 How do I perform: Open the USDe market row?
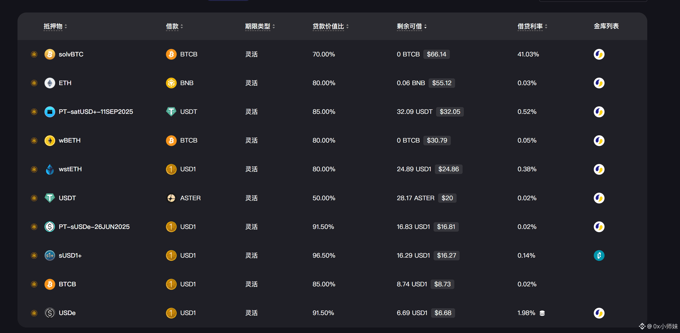(67, 313)
